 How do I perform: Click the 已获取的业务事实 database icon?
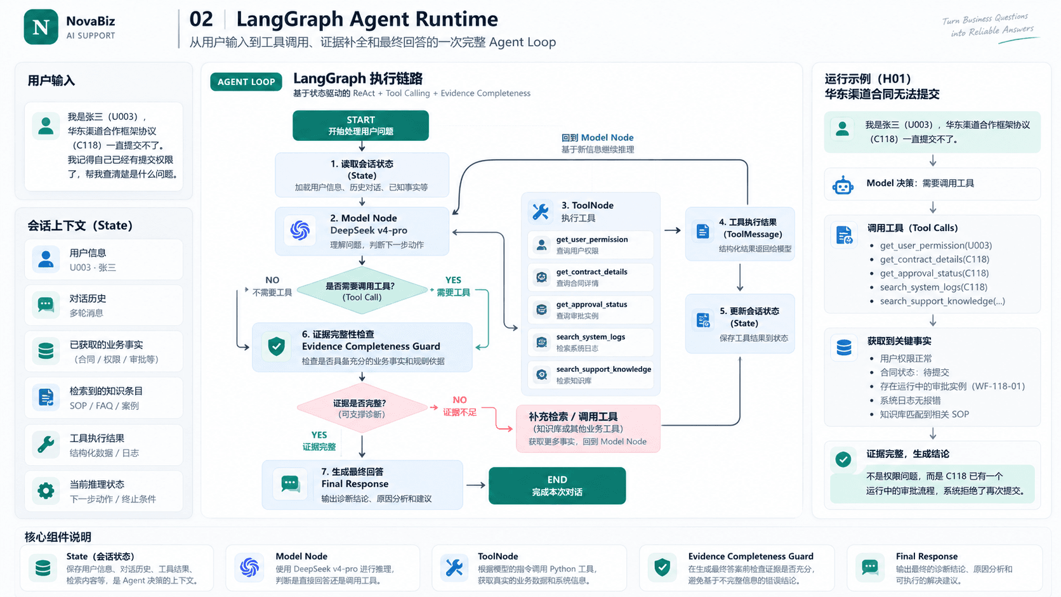[x=46, y=351]
